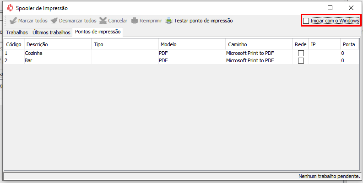Click the Spooler de Impressão app icon
This screenshot has width=363, height=183.
pos(10,8)
